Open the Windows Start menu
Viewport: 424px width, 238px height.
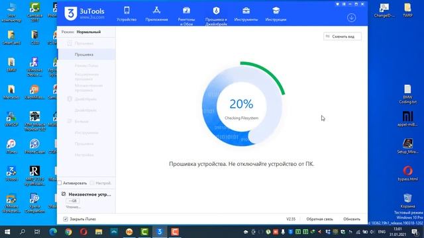coord(7,231)
